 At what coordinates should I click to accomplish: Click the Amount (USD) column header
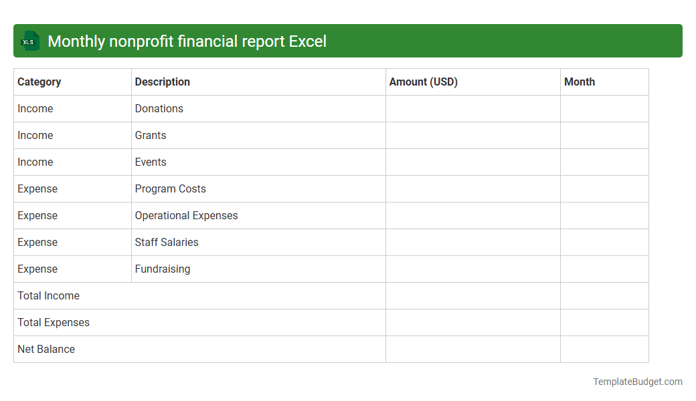[x=423, y=82]
